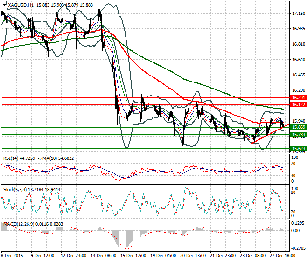Click the 0.1295 MACD scale value
Viewport: 308px width, 261px height.
tap(298, 222)
